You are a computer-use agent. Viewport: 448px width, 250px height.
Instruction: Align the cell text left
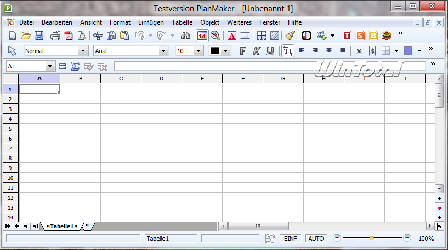pos(302,51)
